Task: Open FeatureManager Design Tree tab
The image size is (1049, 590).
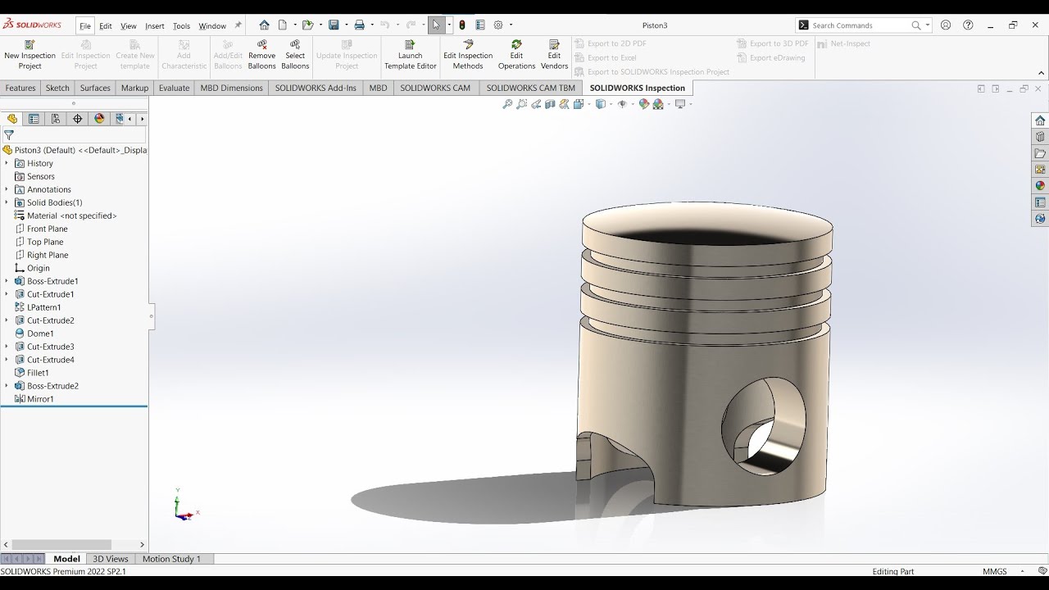Action: pyautogui.click(x=12, y=119)
